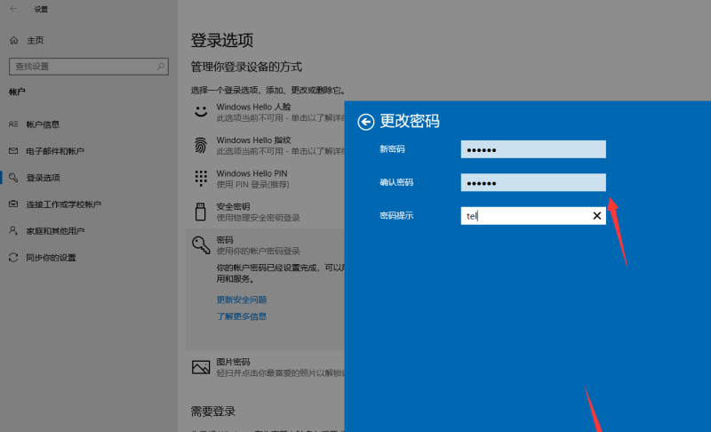Click the 使用 PIN 登录(推荐) description

[252, 185]
